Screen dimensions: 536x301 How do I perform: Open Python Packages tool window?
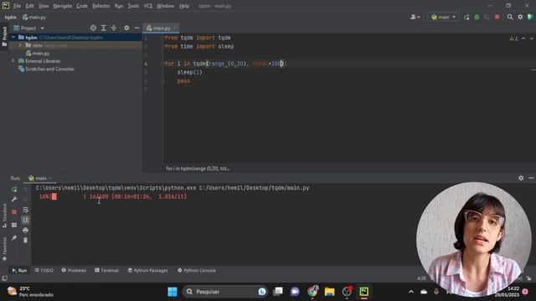147,270
